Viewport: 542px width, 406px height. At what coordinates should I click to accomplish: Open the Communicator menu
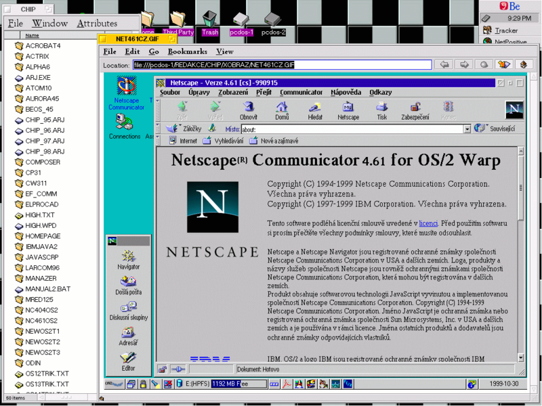click(301, 92)
